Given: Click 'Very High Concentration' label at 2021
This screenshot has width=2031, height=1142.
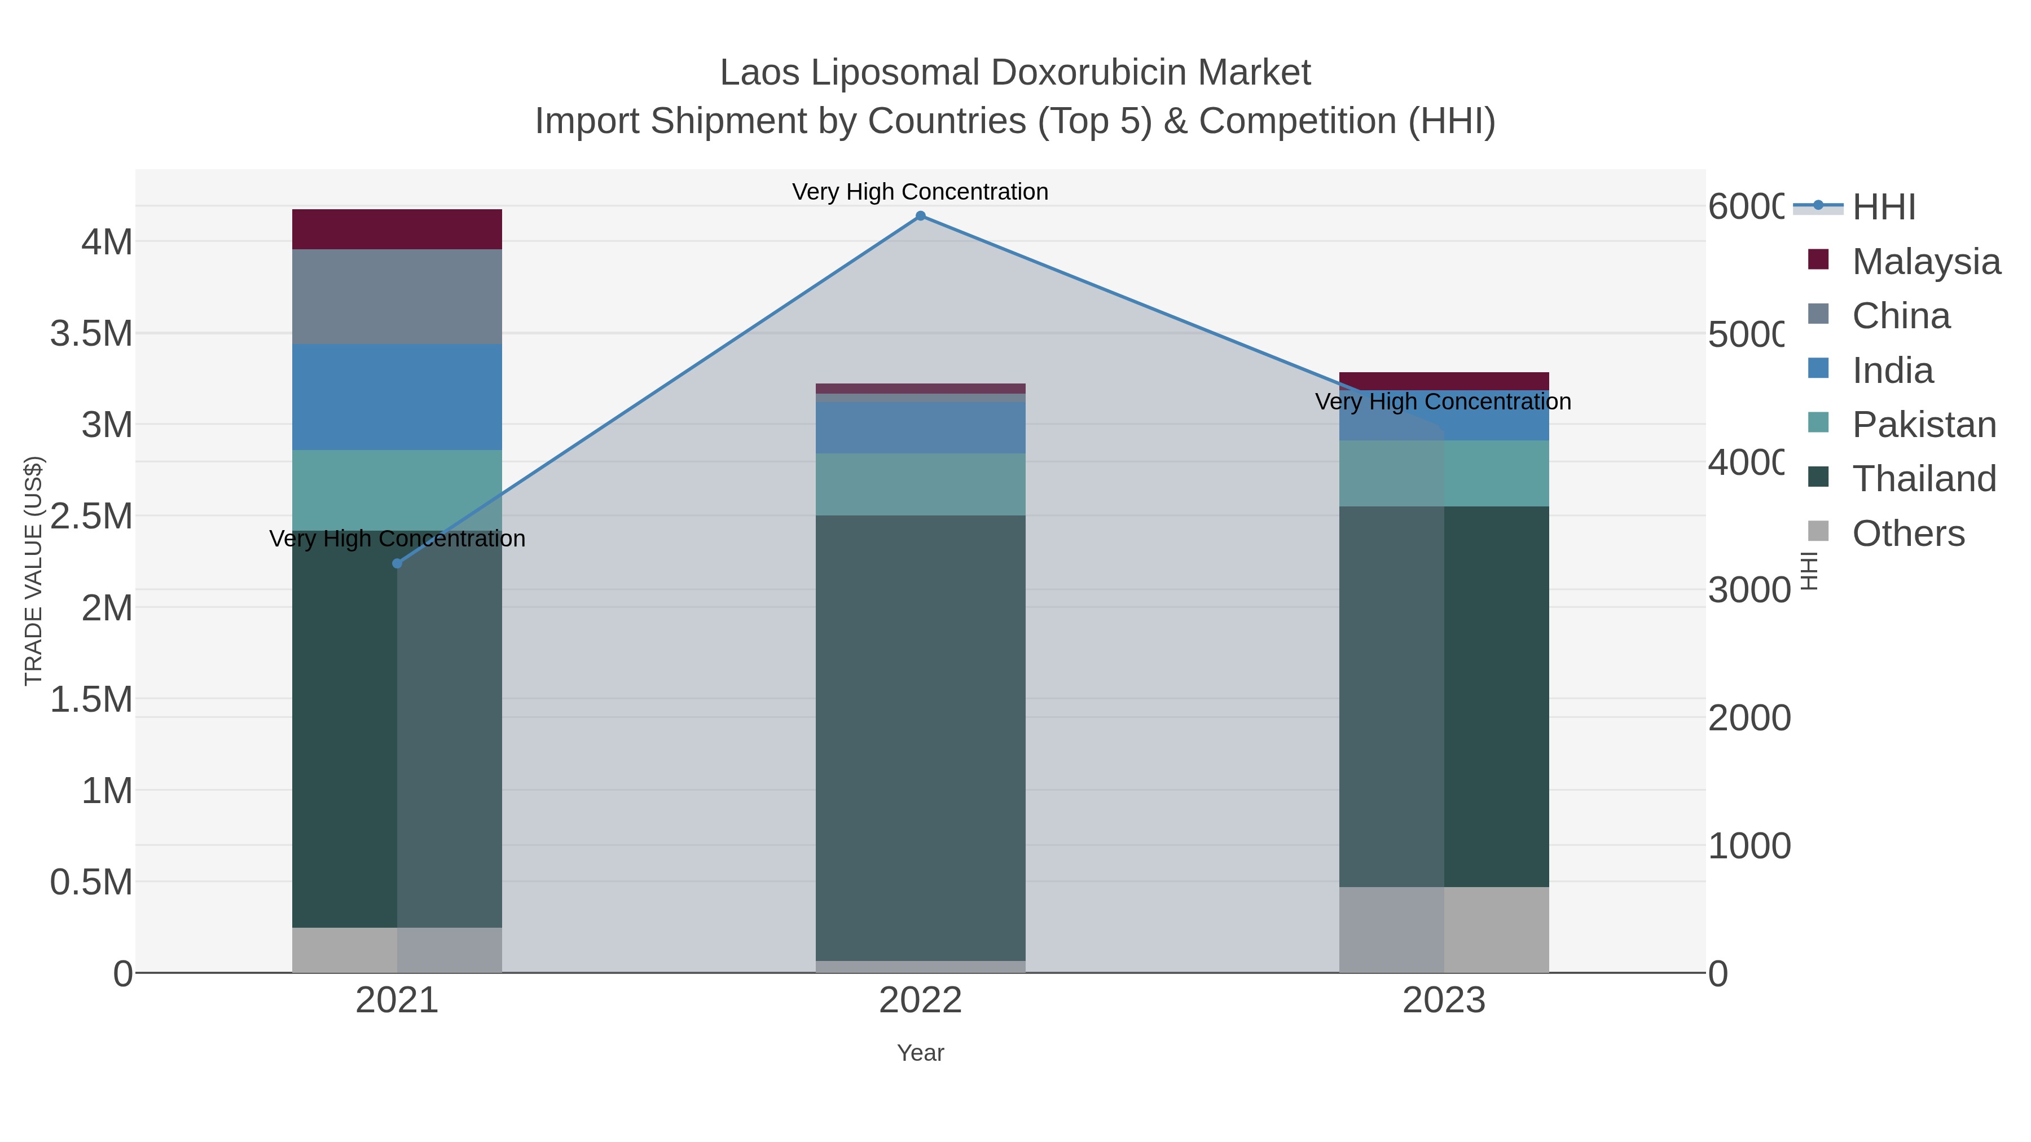Looking at the screenshot, I should coord(397,539).
